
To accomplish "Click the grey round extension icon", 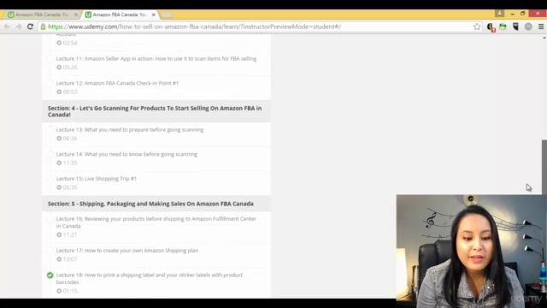I will 528,27.
